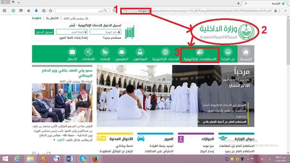Screen dimensions: 290x163
Task: Open the الإمارات nav item
Action: click(x=105, y=55)
